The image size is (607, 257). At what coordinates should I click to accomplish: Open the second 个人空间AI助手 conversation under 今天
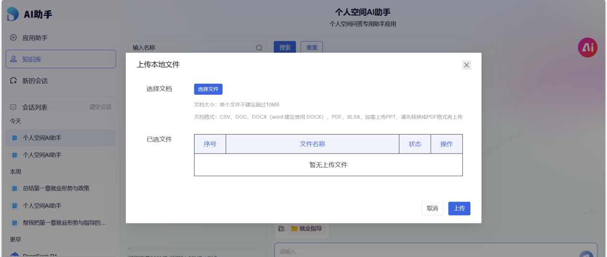point(42,155)
